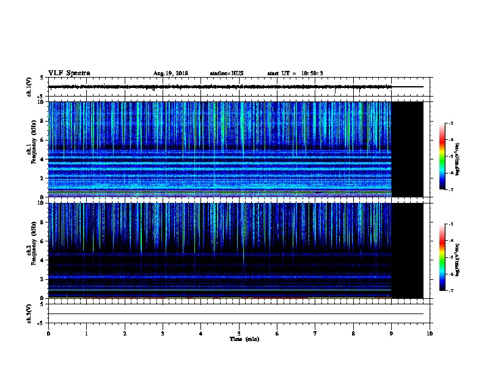Click the ch.1 colorbar log(PSD) unit label
Viewport: 484px width, 374px height.
pyautogui.click(x=458, y=159)
